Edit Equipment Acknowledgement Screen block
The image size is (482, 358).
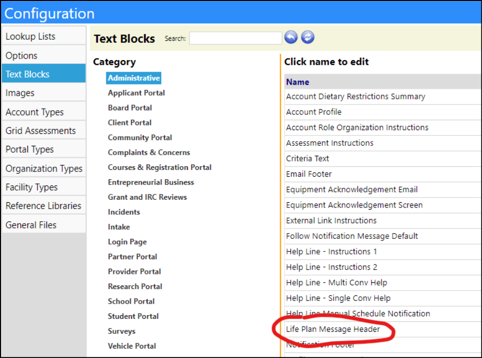[x=354, y=205]
